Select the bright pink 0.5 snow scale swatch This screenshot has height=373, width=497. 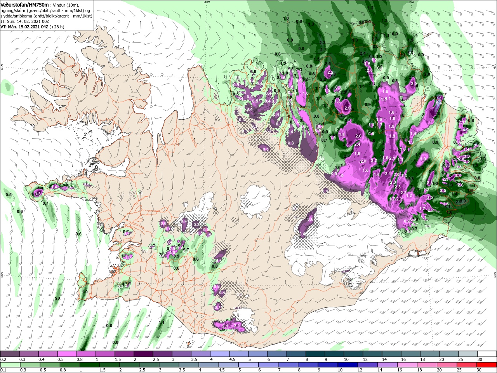[x=67, y=354]
